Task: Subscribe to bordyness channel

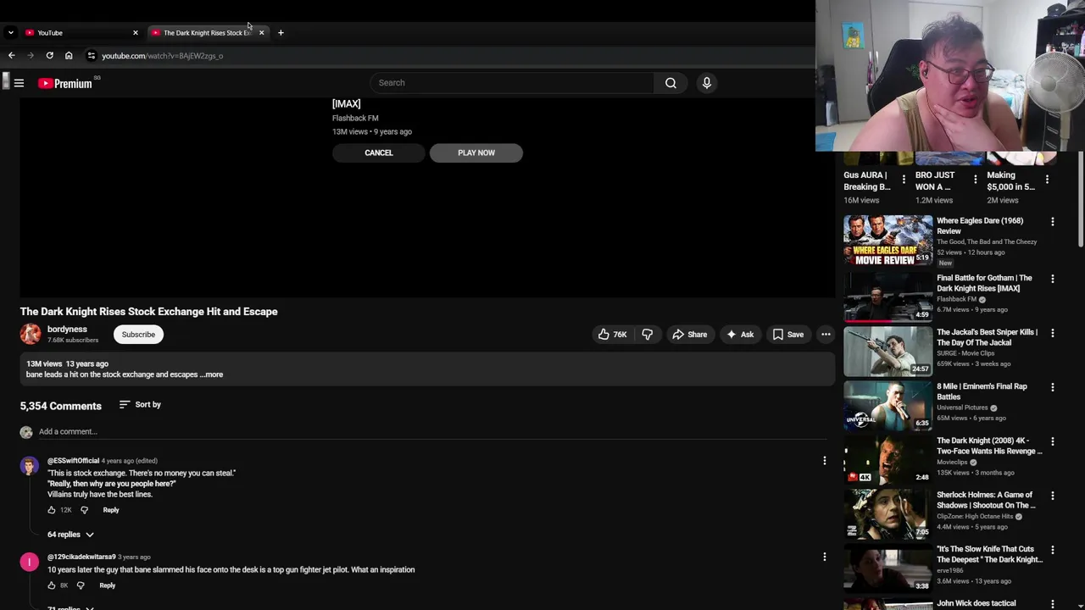Action: click(138, 335)
